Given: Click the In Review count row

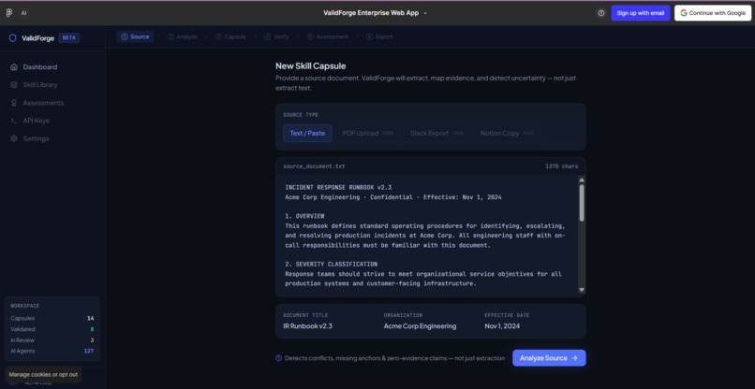Looking at the screenshot, I should [x=52, y=340].
